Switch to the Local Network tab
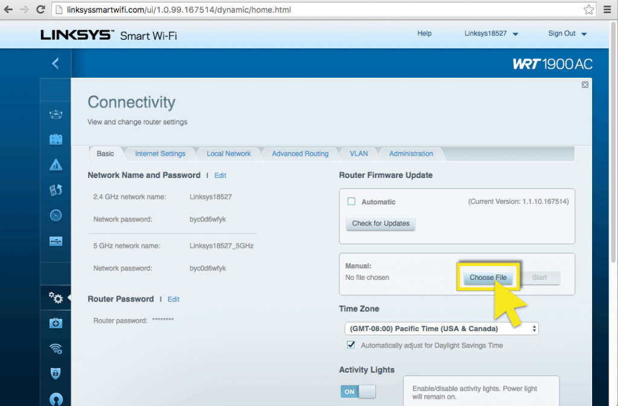The width and height of the screenshot is (618, 406). pos(229,154)
